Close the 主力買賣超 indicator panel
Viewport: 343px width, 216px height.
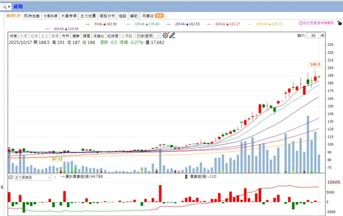click(11, 177)
